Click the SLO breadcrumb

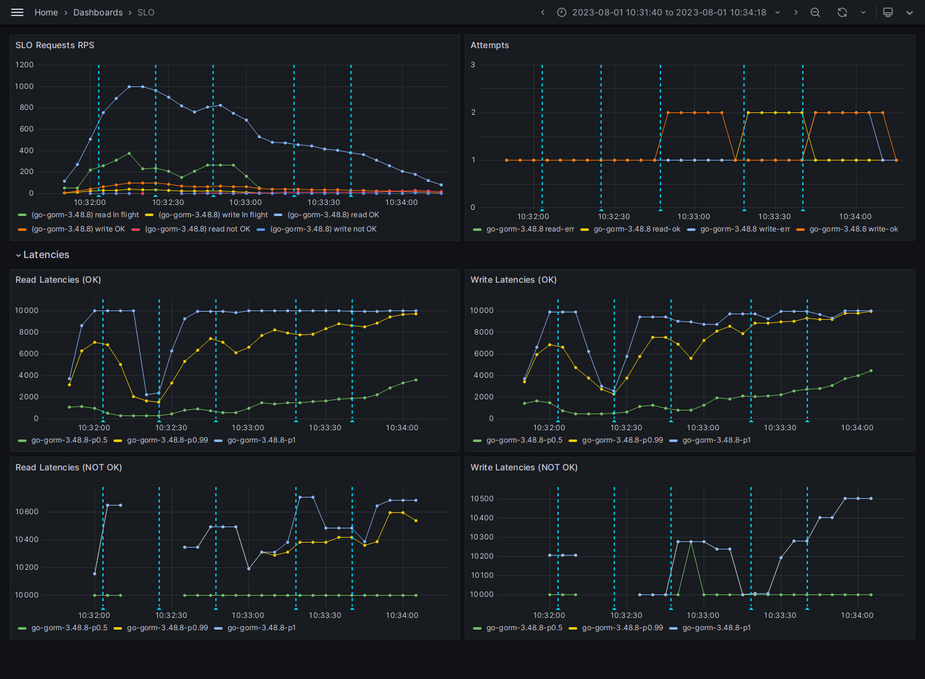[146, 12]
